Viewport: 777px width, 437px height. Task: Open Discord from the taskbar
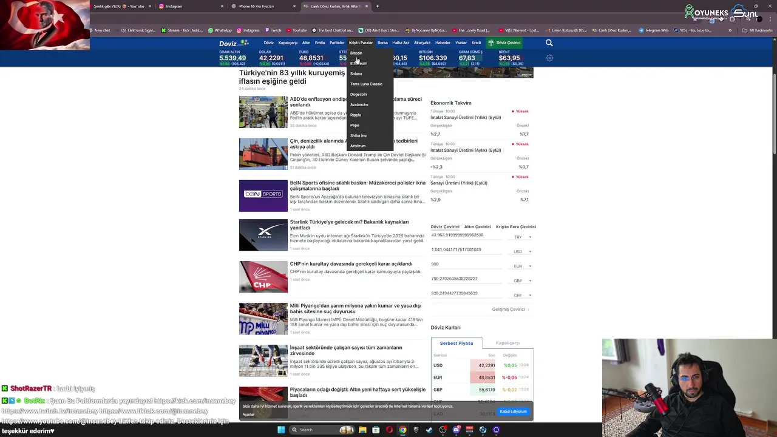tap(456, 430)
